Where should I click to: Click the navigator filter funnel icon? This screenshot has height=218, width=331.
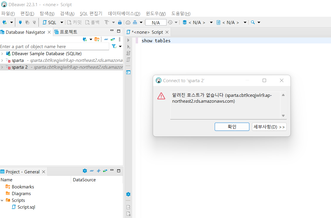point(114,46)
